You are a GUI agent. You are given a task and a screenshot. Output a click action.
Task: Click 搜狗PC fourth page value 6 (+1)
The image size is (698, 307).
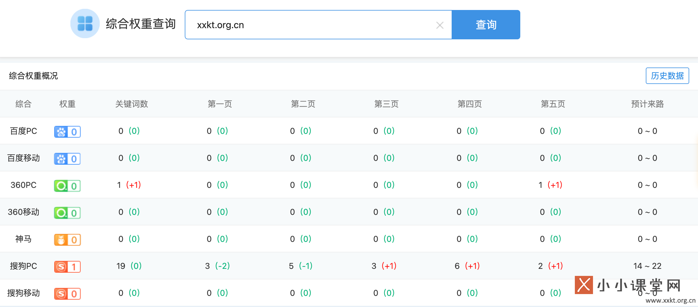(x=467, y=266)
